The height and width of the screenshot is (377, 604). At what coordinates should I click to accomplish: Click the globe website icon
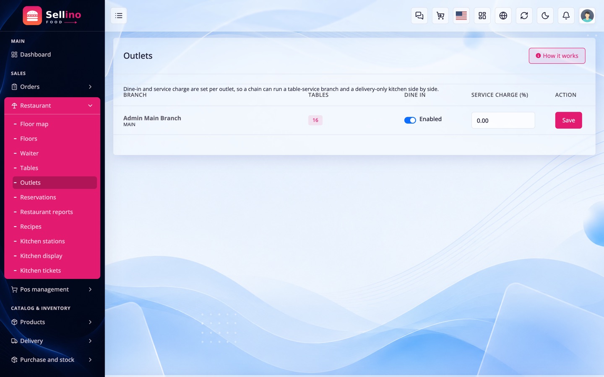pos(503,15)
